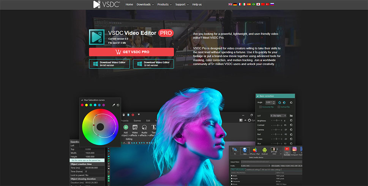The width and height of the screenshot is (368, 186).
Task: Select the purple color dot swatch
Action: click(104, 105)
